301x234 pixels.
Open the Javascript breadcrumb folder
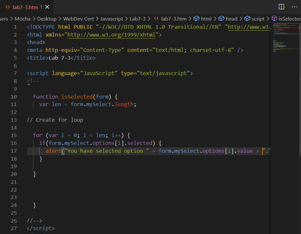click(x=112, y=19)
